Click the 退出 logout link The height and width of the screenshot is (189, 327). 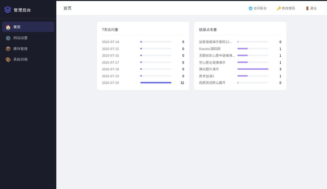tap(311, 8)
